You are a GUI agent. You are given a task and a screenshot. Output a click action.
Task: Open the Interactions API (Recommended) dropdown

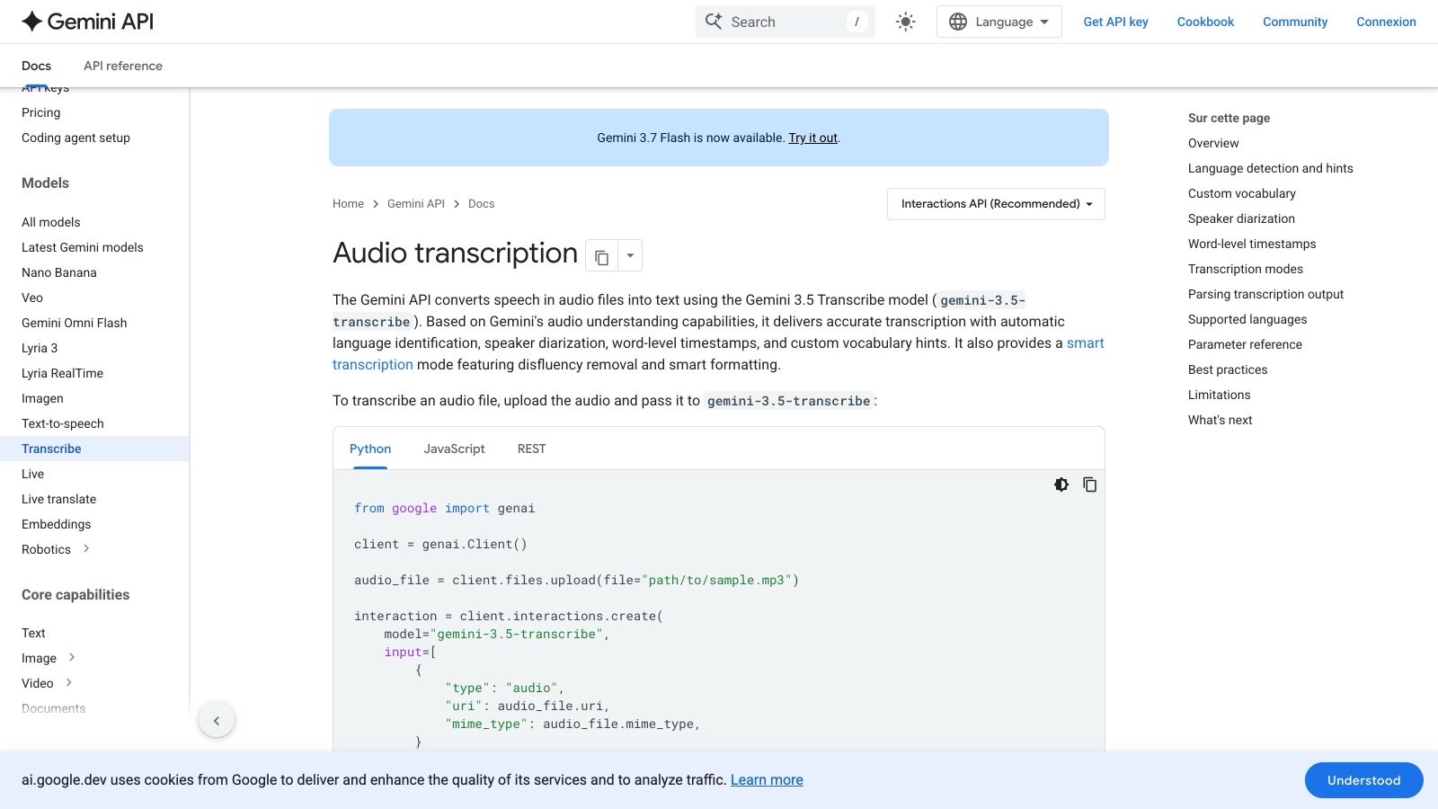(996, 204)
